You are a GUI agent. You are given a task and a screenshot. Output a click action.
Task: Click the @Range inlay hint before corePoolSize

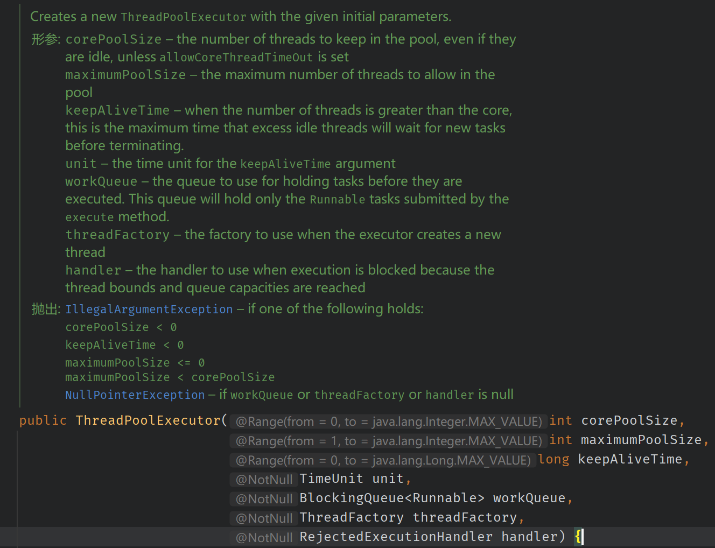(389, 421)
